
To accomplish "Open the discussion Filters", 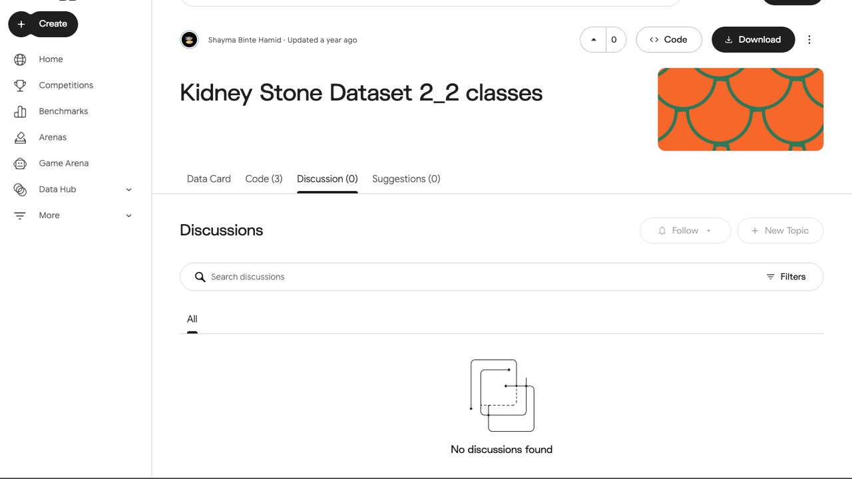I will [786, 277].
